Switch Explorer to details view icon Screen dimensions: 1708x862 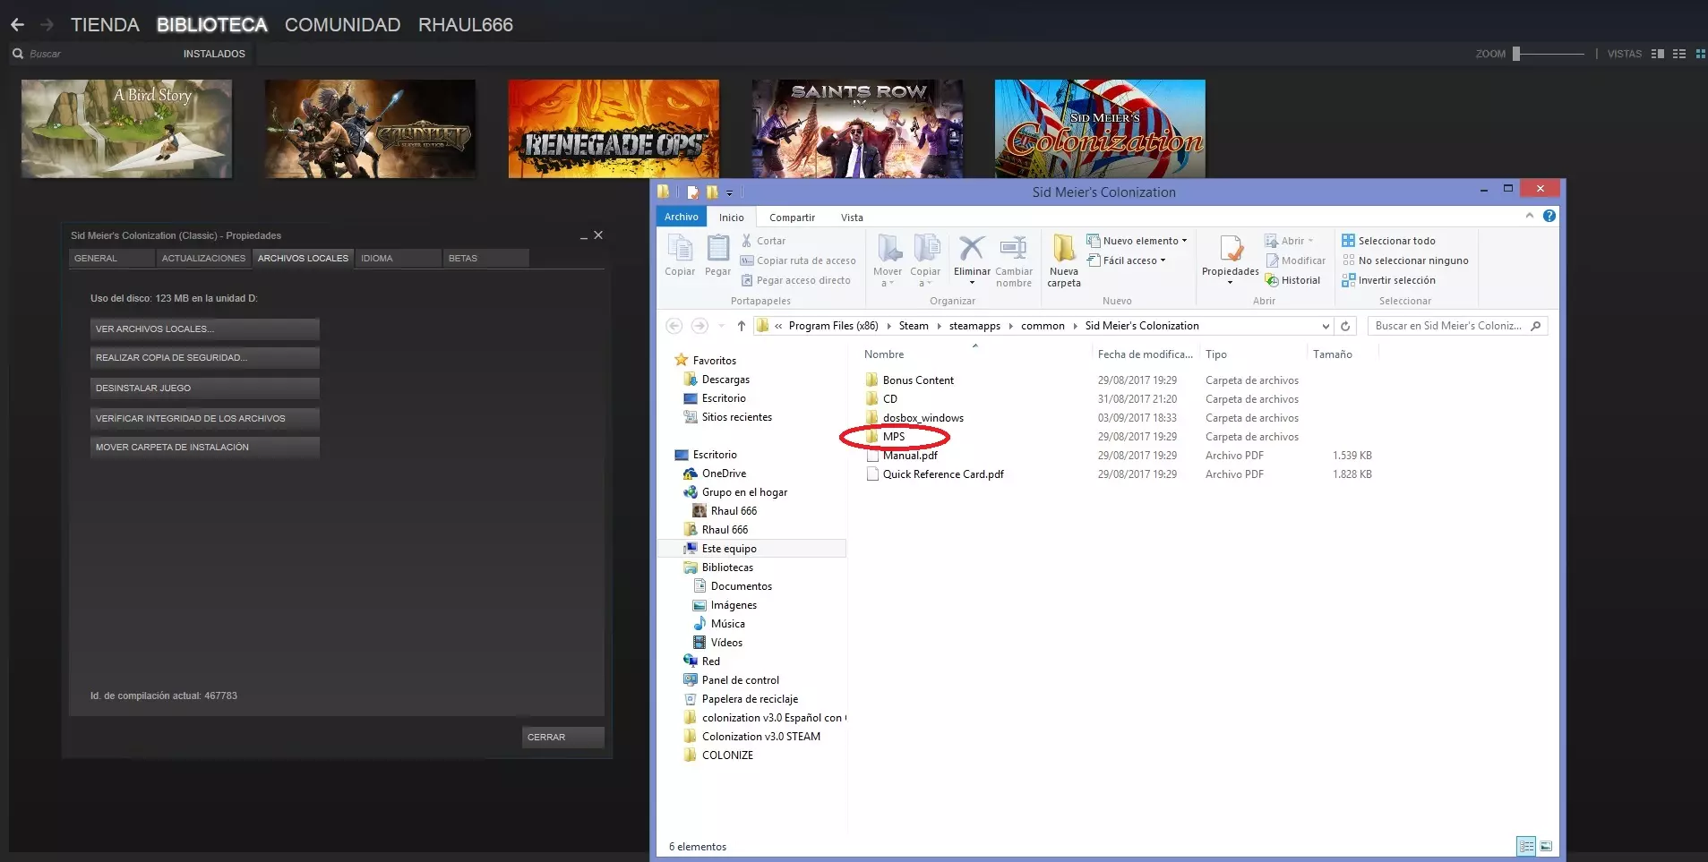(x=1526, y=846)
